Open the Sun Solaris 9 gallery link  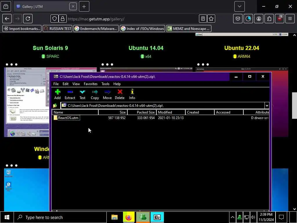[50, 48]
